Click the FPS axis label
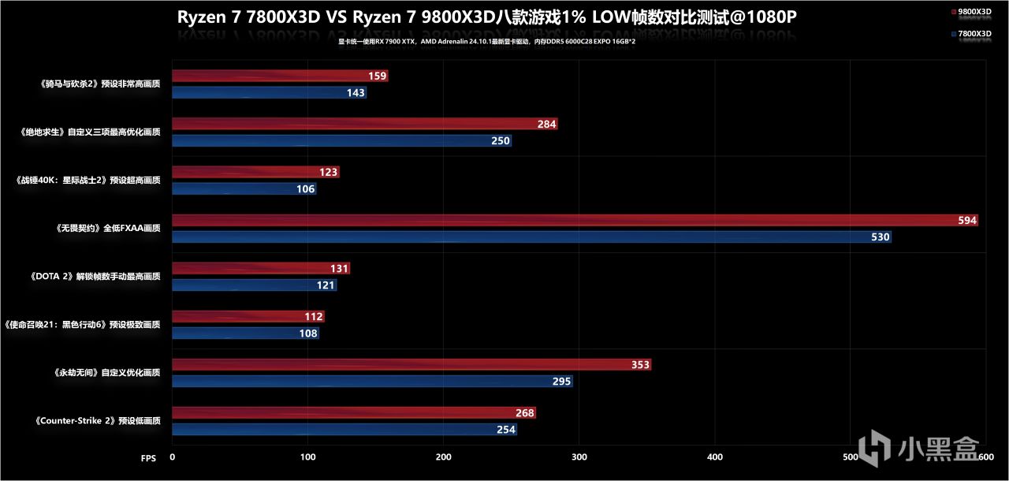Image resolution: width=1009 pixels, height=481 pixels. pos(148,457)
